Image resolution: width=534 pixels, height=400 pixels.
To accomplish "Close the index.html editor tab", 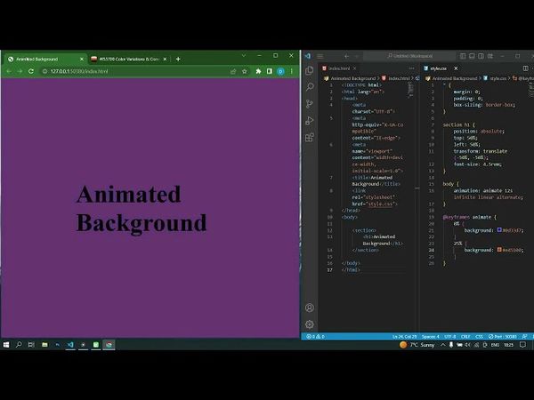I will (354, 68).
